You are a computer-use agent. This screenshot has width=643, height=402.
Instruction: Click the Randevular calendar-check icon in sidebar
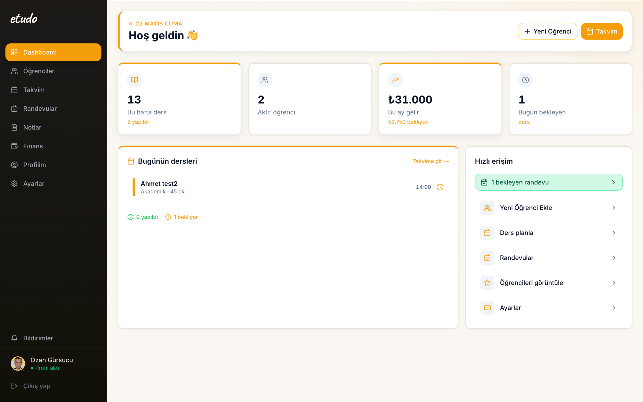pyautogui.click(x=14, y=109)
